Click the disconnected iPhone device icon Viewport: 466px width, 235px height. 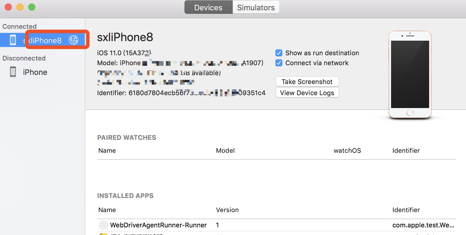(x=13, y=72)
